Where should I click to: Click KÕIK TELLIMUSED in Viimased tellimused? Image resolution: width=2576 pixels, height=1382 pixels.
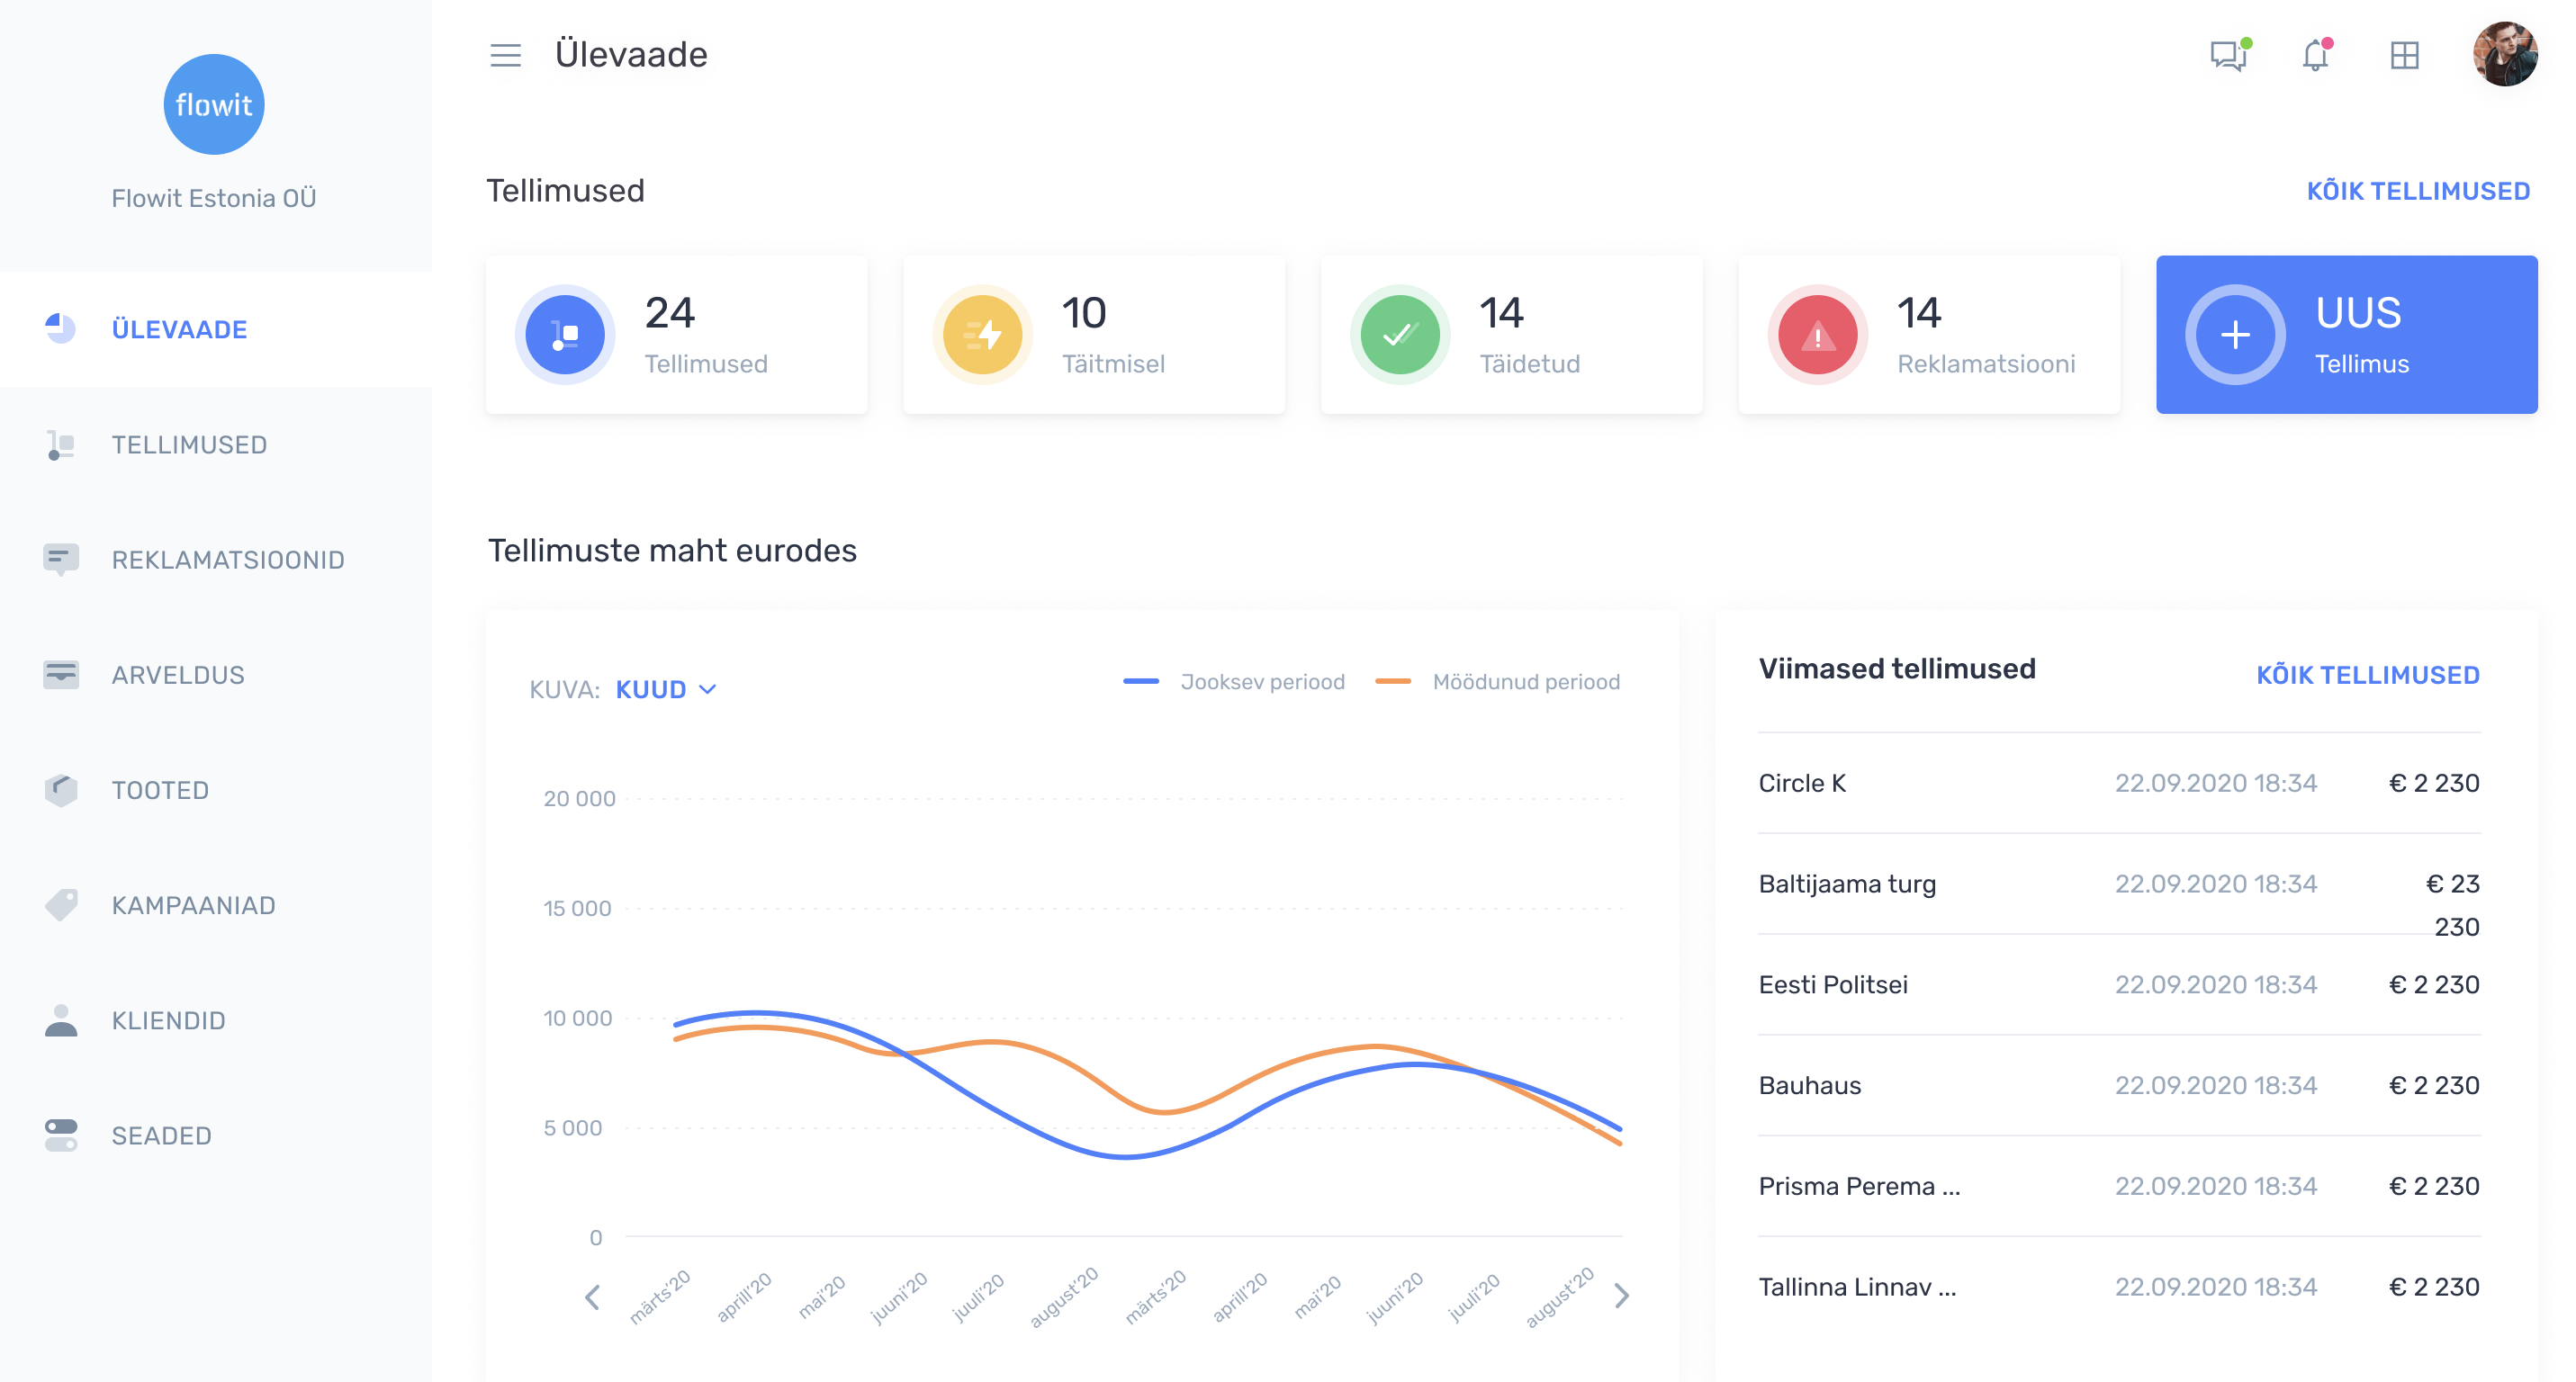[x=2367, y=675]
